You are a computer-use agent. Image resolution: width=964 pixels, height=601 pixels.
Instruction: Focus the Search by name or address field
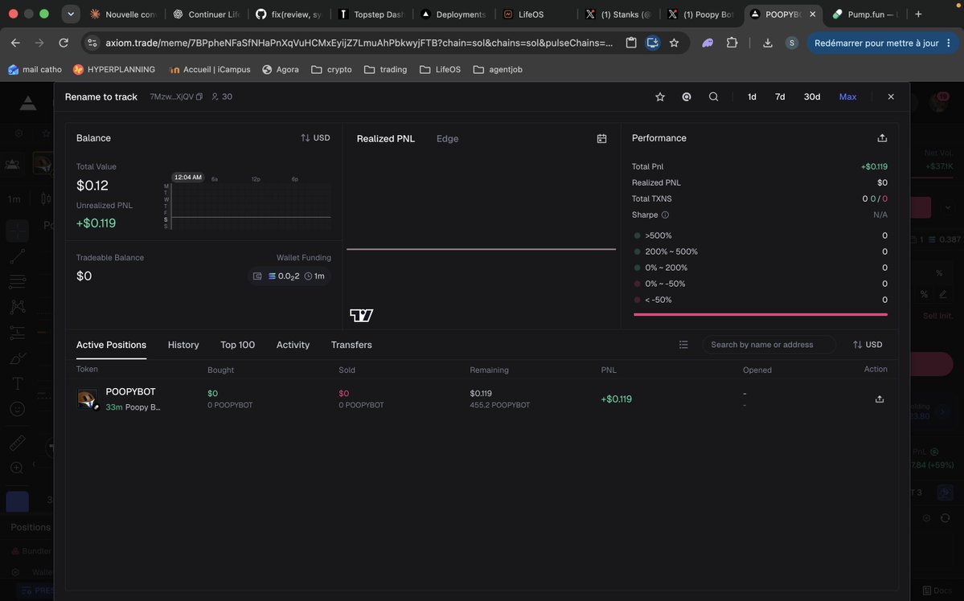pyautogui.click(x=769, y=345)
